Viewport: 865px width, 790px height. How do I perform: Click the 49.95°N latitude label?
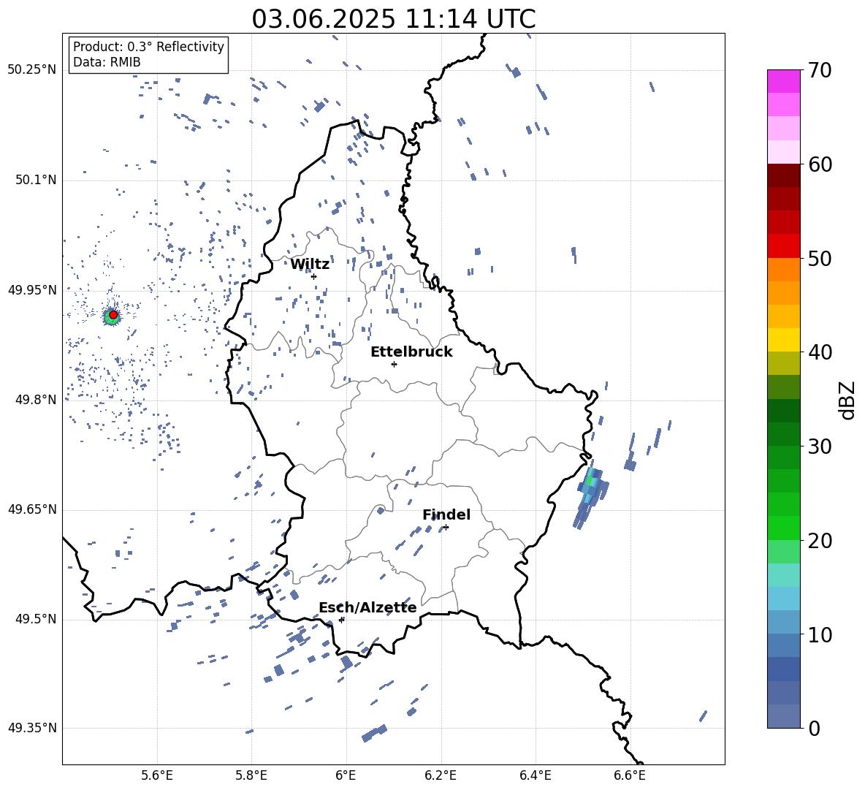[x=32, y=290]
